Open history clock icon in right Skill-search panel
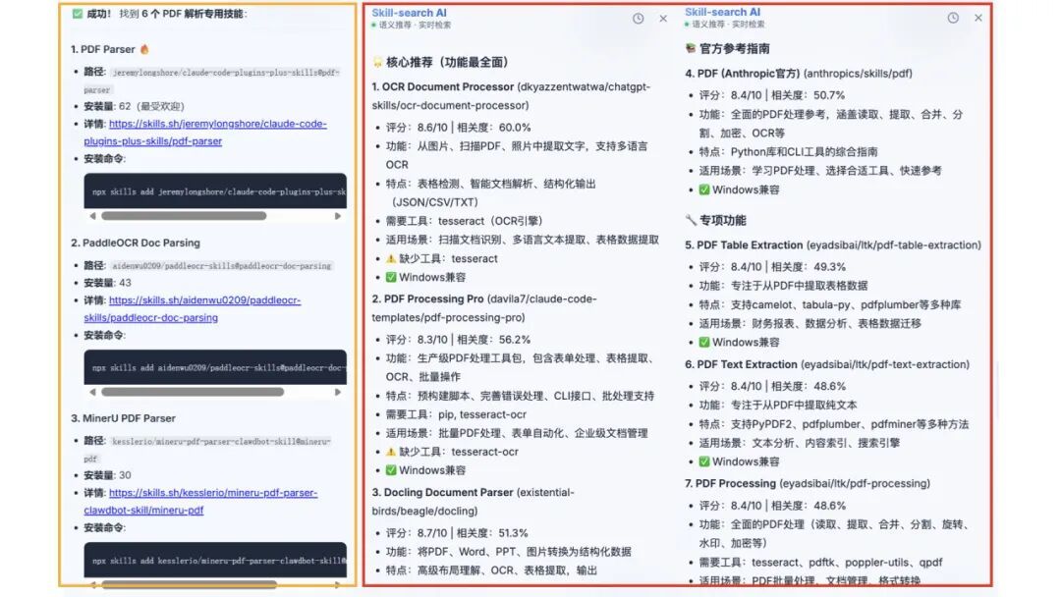Viewport: 1061px width, 597px height. [953, 18]
